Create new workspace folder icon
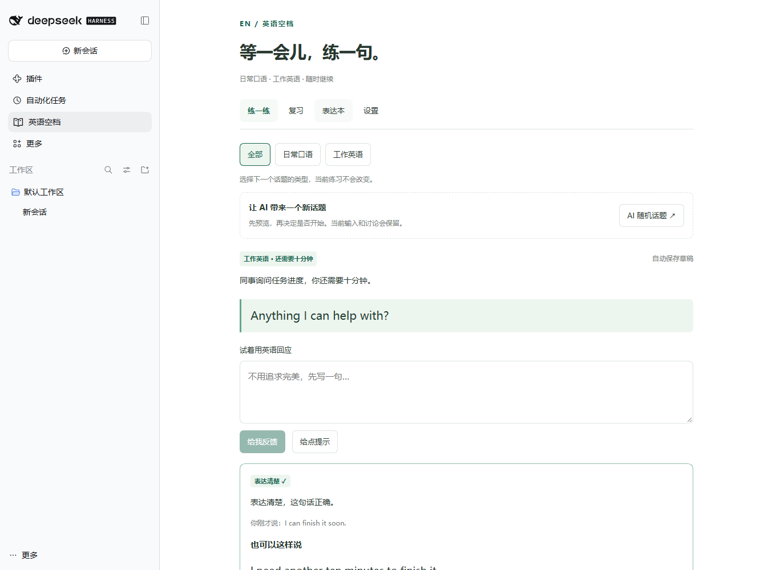Viewport: 776px width, 570px height. (x=145, y=170)
